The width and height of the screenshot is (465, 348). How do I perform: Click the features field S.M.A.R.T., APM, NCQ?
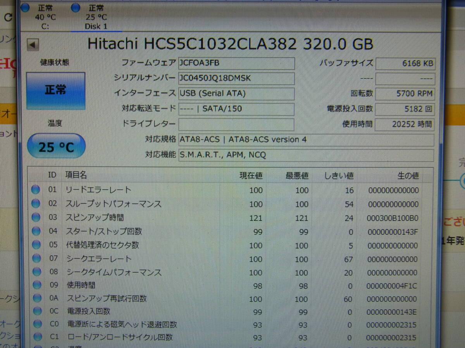306,155
